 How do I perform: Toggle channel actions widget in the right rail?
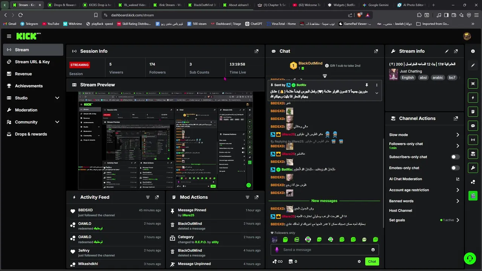click(473, 154)
